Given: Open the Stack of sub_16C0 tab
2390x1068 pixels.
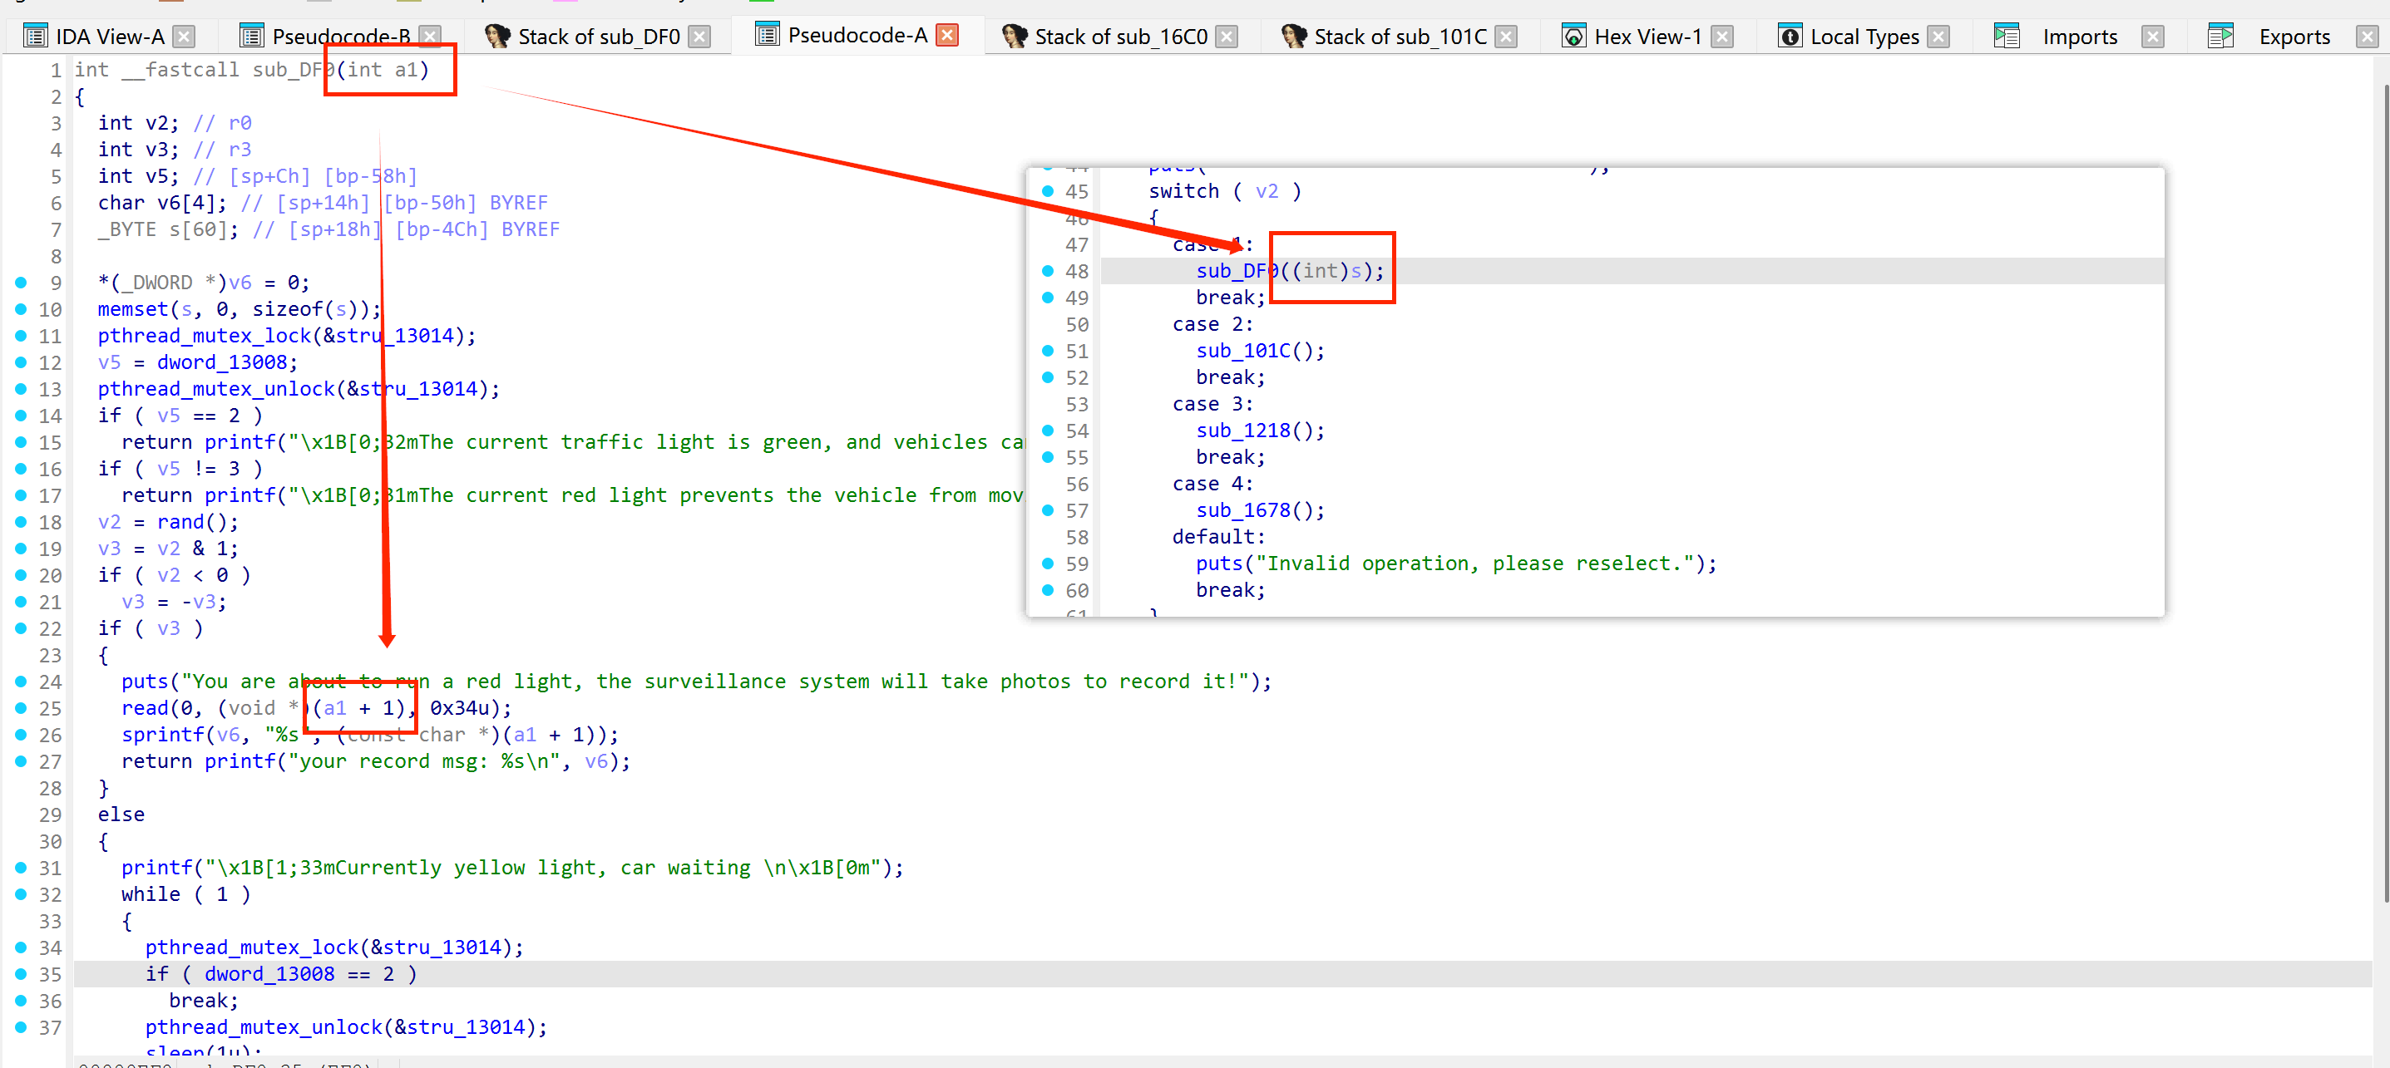Looking at the screenshot, I should tap(1121, 37).
